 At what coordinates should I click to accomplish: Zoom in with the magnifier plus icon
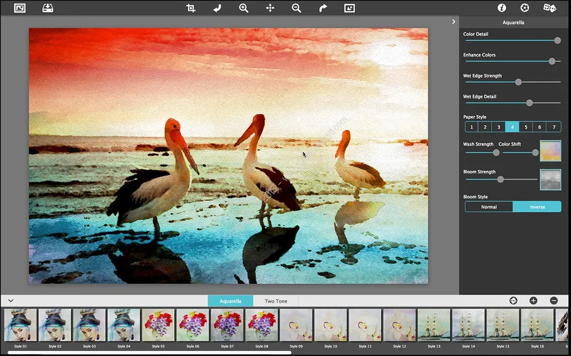click(x=244, y=8)
